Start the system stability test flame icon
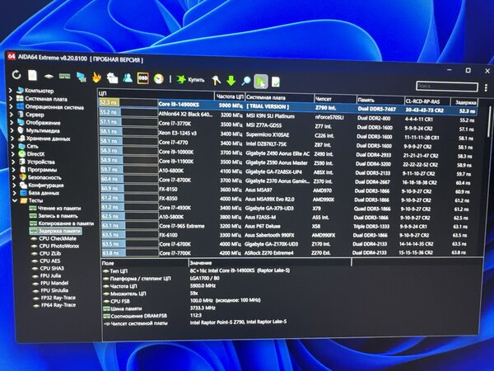This screenshot has height=371, width=494. pyautogui.click(x=96, y=77)
